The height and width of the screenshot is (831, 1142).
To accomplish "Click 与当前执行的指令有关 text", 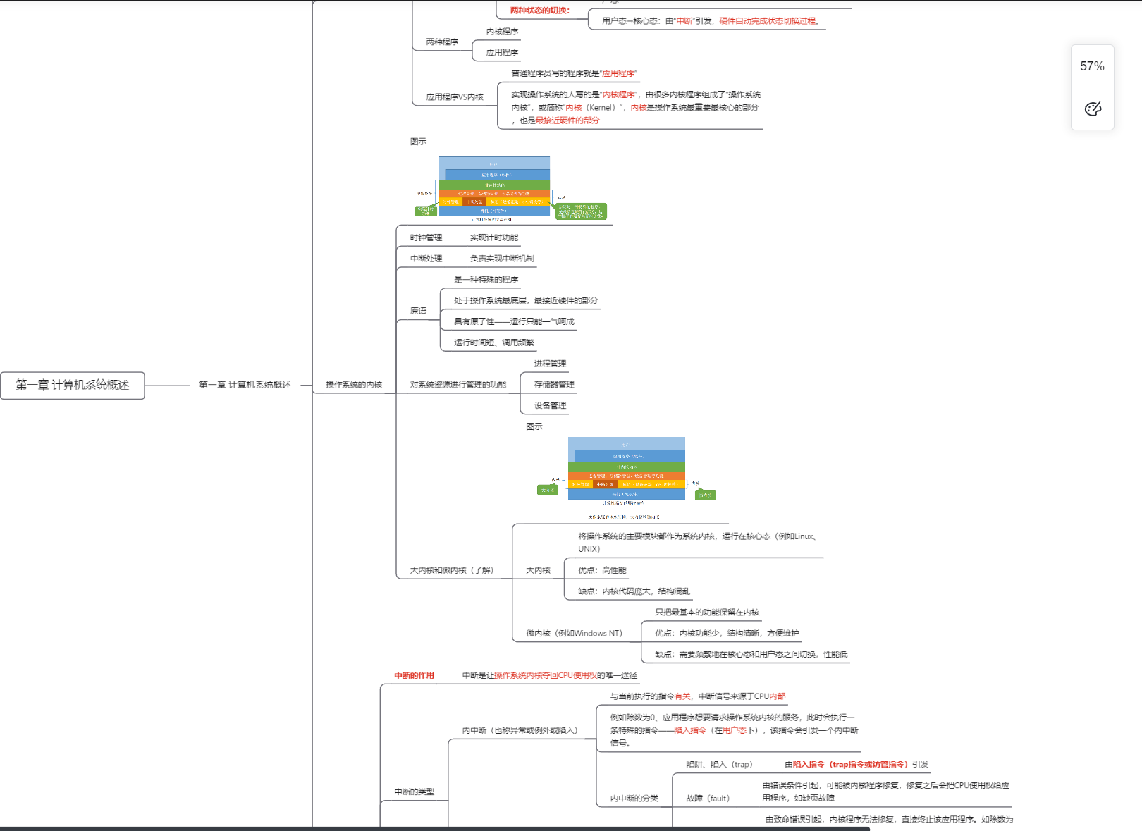I will [697, 696].
